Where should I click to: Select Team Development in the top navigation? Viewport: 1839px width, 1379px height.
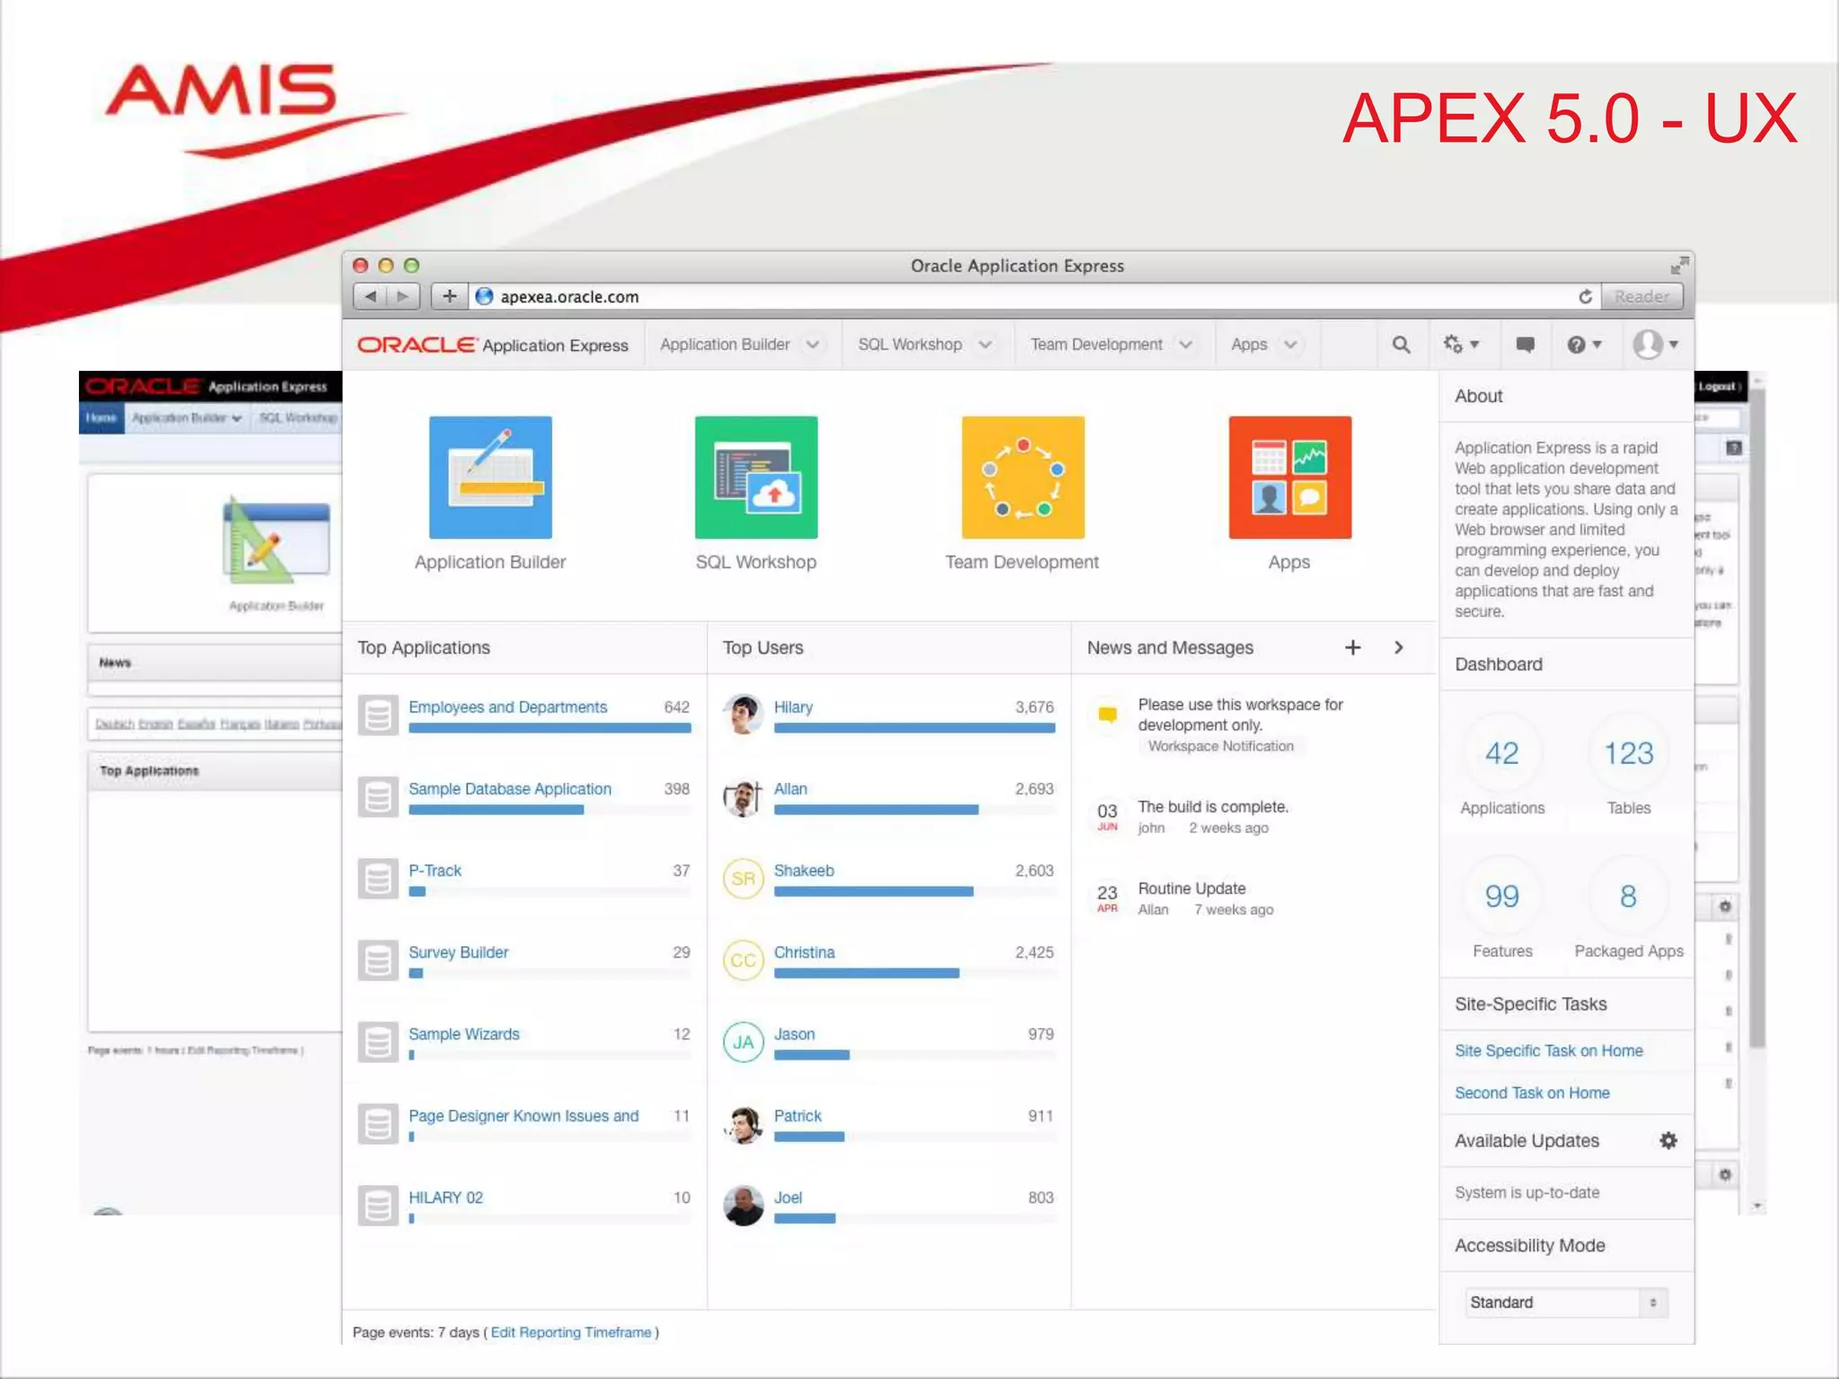click(x=1096, y=345)
